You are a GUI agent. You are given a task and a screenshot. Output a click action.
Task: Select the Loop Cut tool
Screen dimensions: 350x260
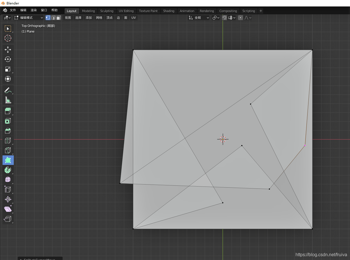[8, 141]
